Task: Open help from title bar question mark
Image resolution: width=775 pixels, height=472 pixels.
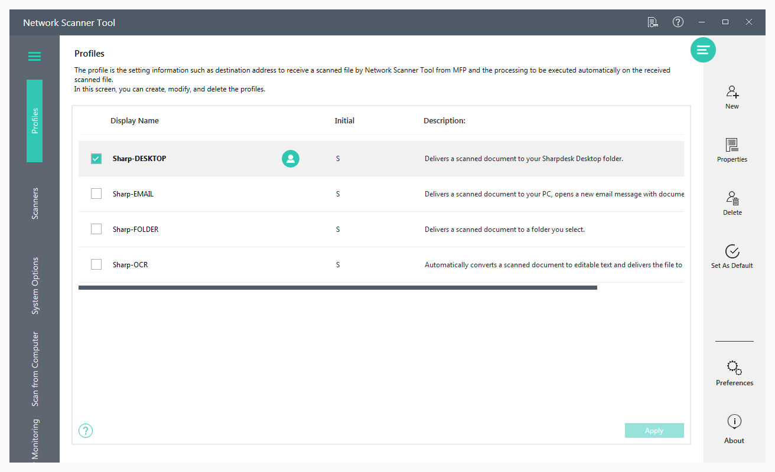Action: click(678, 22)
